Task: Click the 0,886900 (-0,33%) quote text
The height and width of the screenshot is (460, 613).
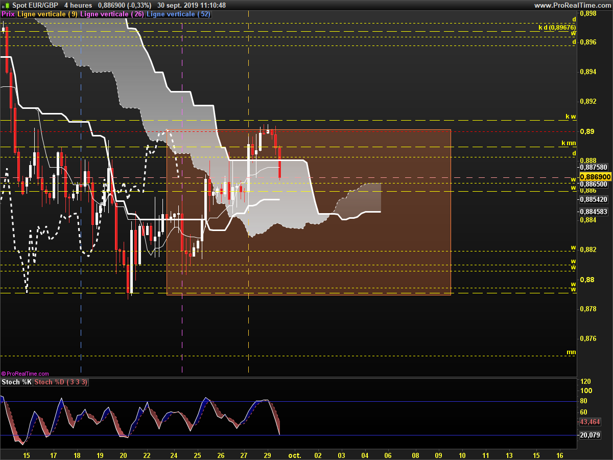Action: point(125,5)
